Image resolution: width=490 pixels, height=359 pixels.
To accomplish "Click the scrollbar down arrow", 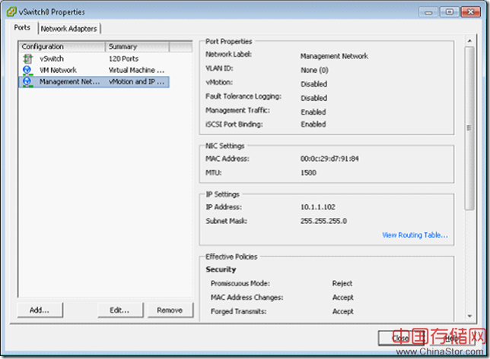I will pyautogui.click(x=469, y=316).
